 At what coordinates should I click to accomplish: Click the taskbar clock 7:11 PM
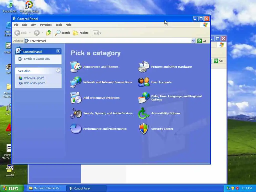point(247,188)
